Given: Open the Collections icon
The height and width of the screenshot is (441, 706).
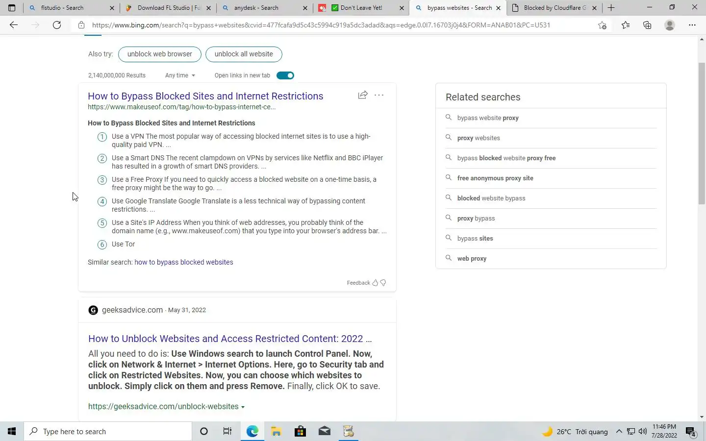Looking at the screenshot, I should [647, 25].
